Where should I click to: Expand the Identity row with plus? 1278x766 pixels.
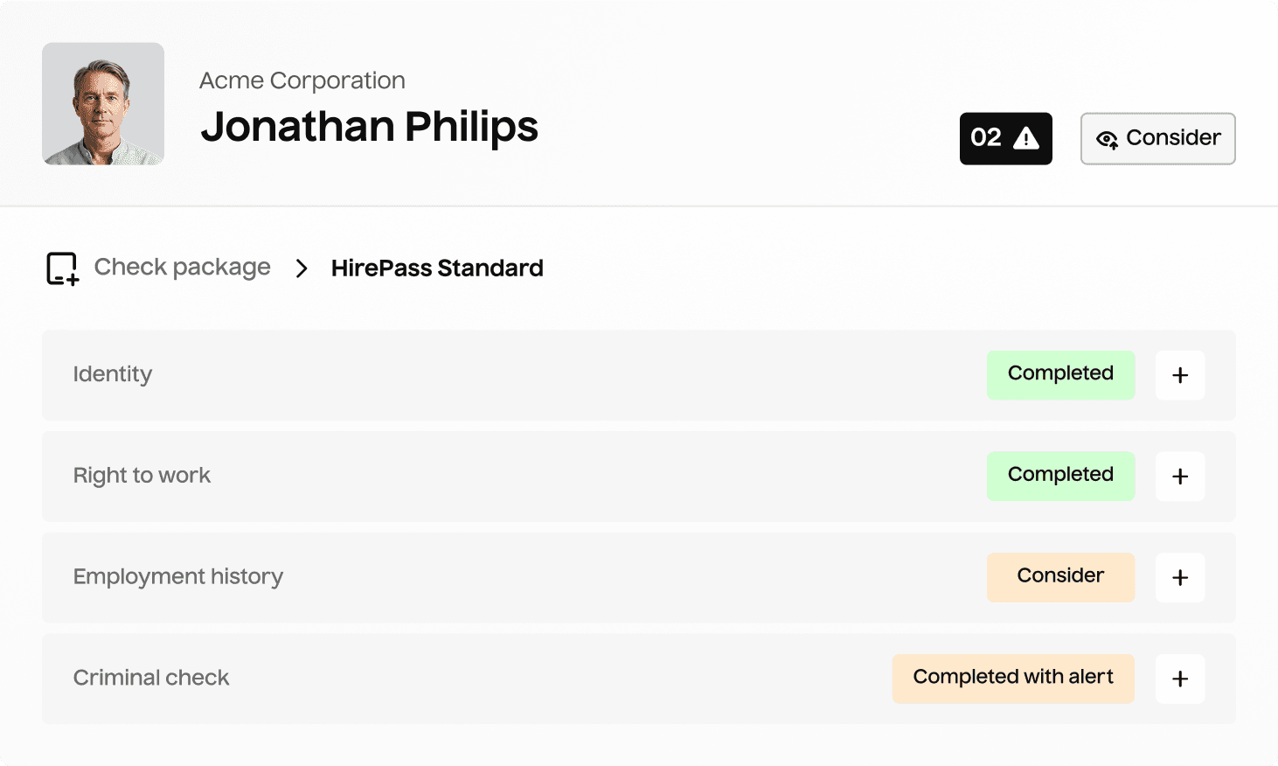pyautogui.click(x=1180, y=375)
